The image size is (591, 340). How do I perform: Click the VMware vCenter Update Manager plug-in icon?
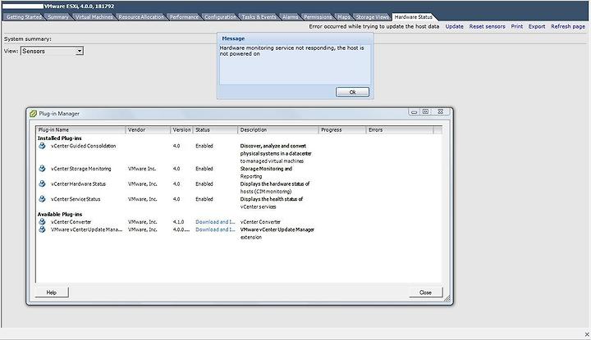click(x=42, y=229)
